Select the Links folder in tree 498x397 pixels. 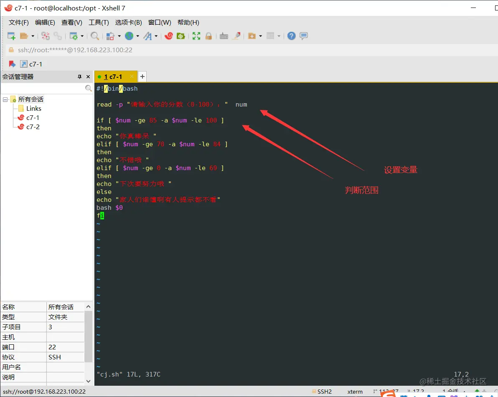click(34, 109)
